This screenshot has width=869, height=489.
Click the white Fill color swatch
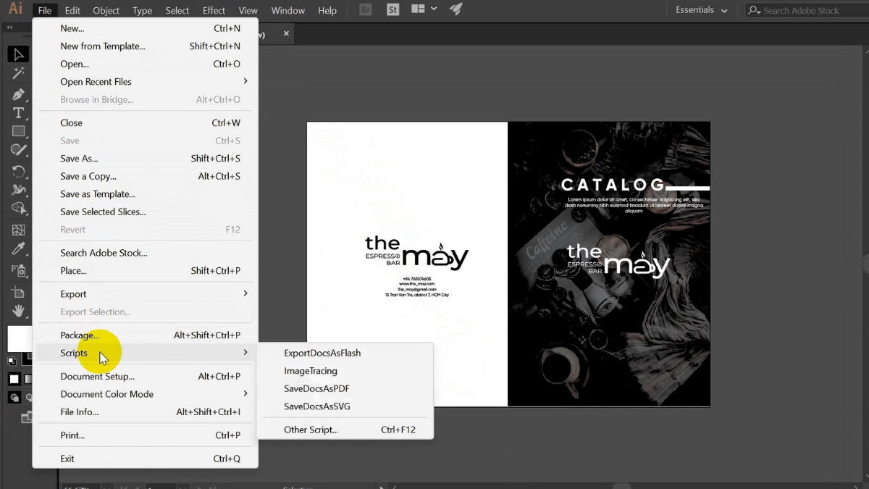coord(20,339)
